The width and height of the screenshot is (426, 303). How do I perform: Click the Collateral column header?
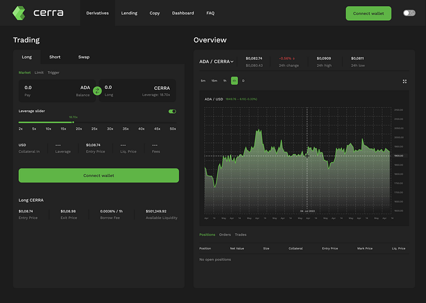(296, 248)
